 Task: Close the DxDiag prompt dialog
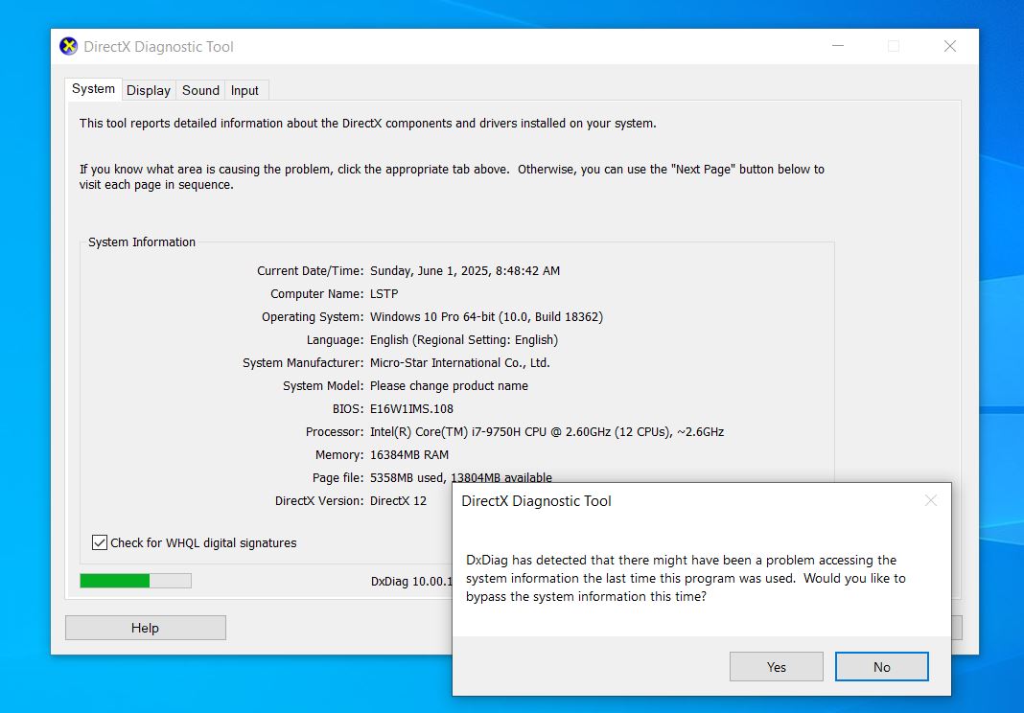click(931, 500)
